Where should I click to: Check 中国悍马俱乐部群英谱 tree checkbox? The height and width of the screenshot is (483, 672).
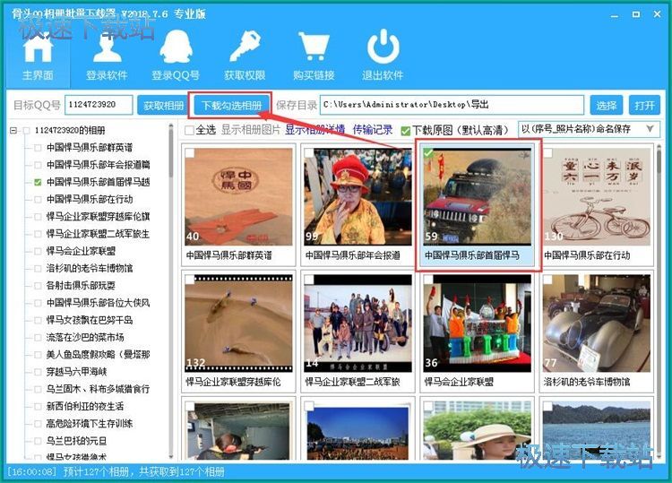click(38, 148)
